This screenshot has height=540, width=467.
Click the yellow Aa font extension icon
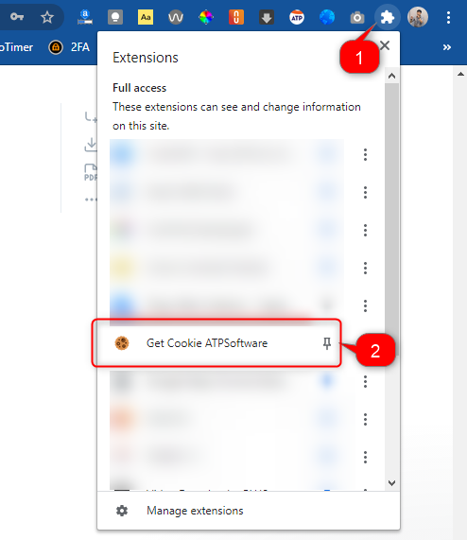[x=146, y=17]
